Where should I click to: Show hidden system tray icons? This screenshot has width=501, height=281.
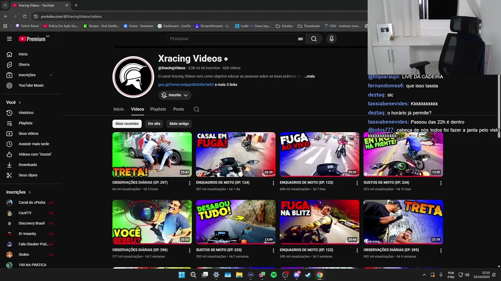tap(424, 275)
